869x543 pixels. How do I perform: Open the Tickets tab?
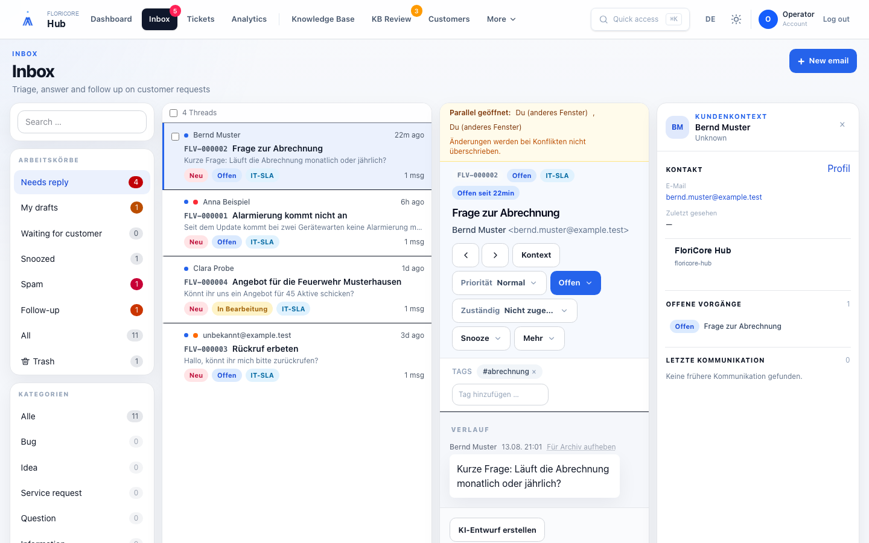(x=200, y=19)
